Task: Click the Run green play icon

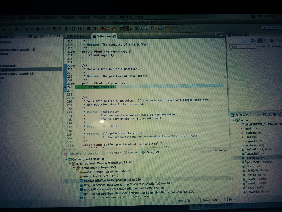Action: pos(73,28)
